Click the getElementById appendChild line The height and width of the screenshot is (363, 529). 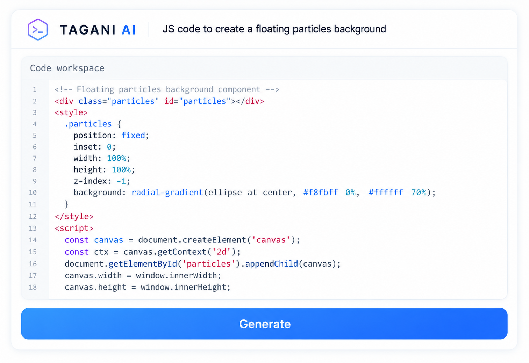point(202,264)
